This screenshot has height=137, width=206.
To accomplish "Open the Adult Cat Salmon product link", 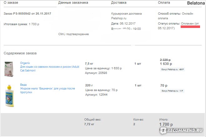I will [49, 69].
